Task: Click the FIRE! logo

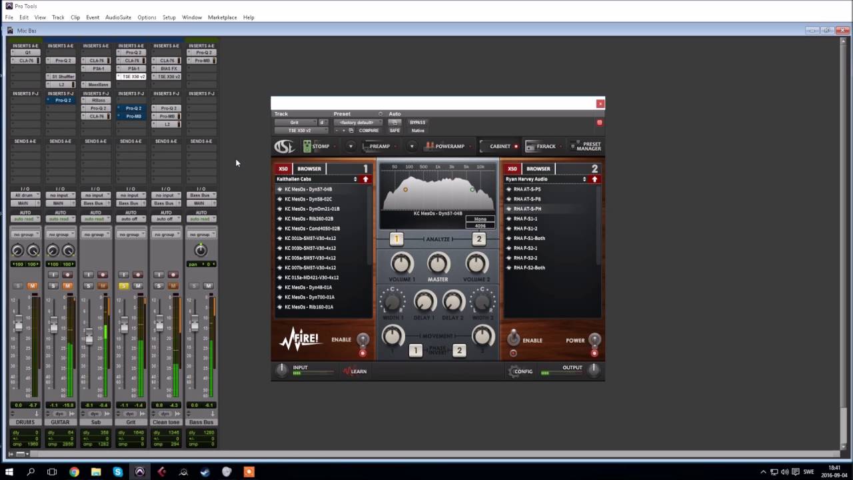Action: click(x=300, y=340)
